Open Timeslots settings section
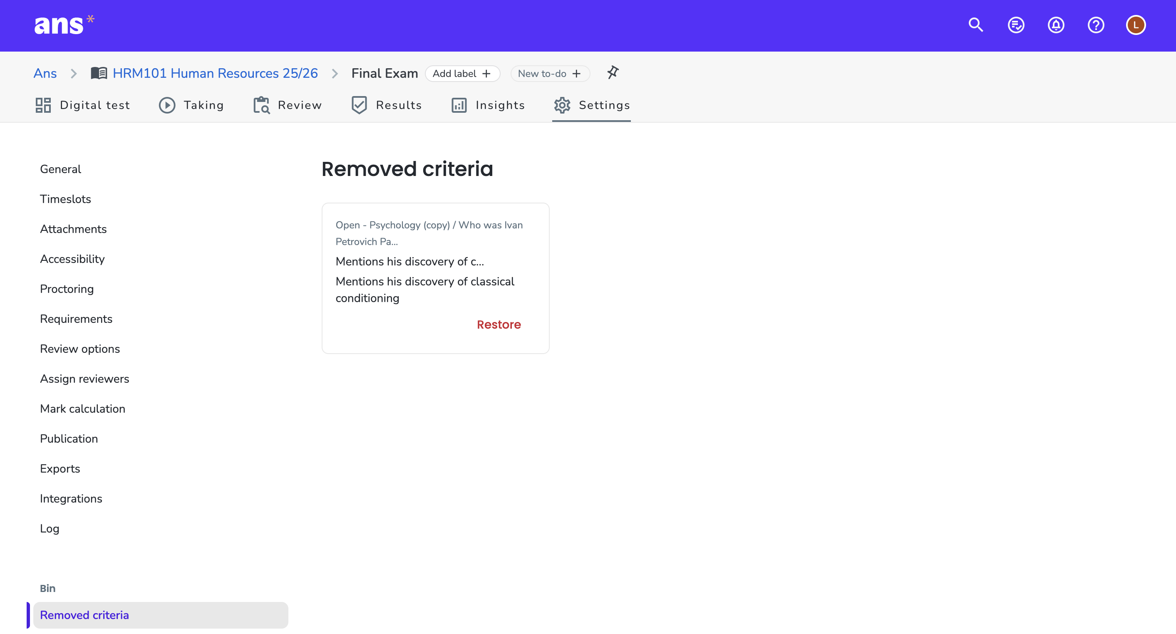This screenshot has width=1176, height=634. click(x=66, y=199)
